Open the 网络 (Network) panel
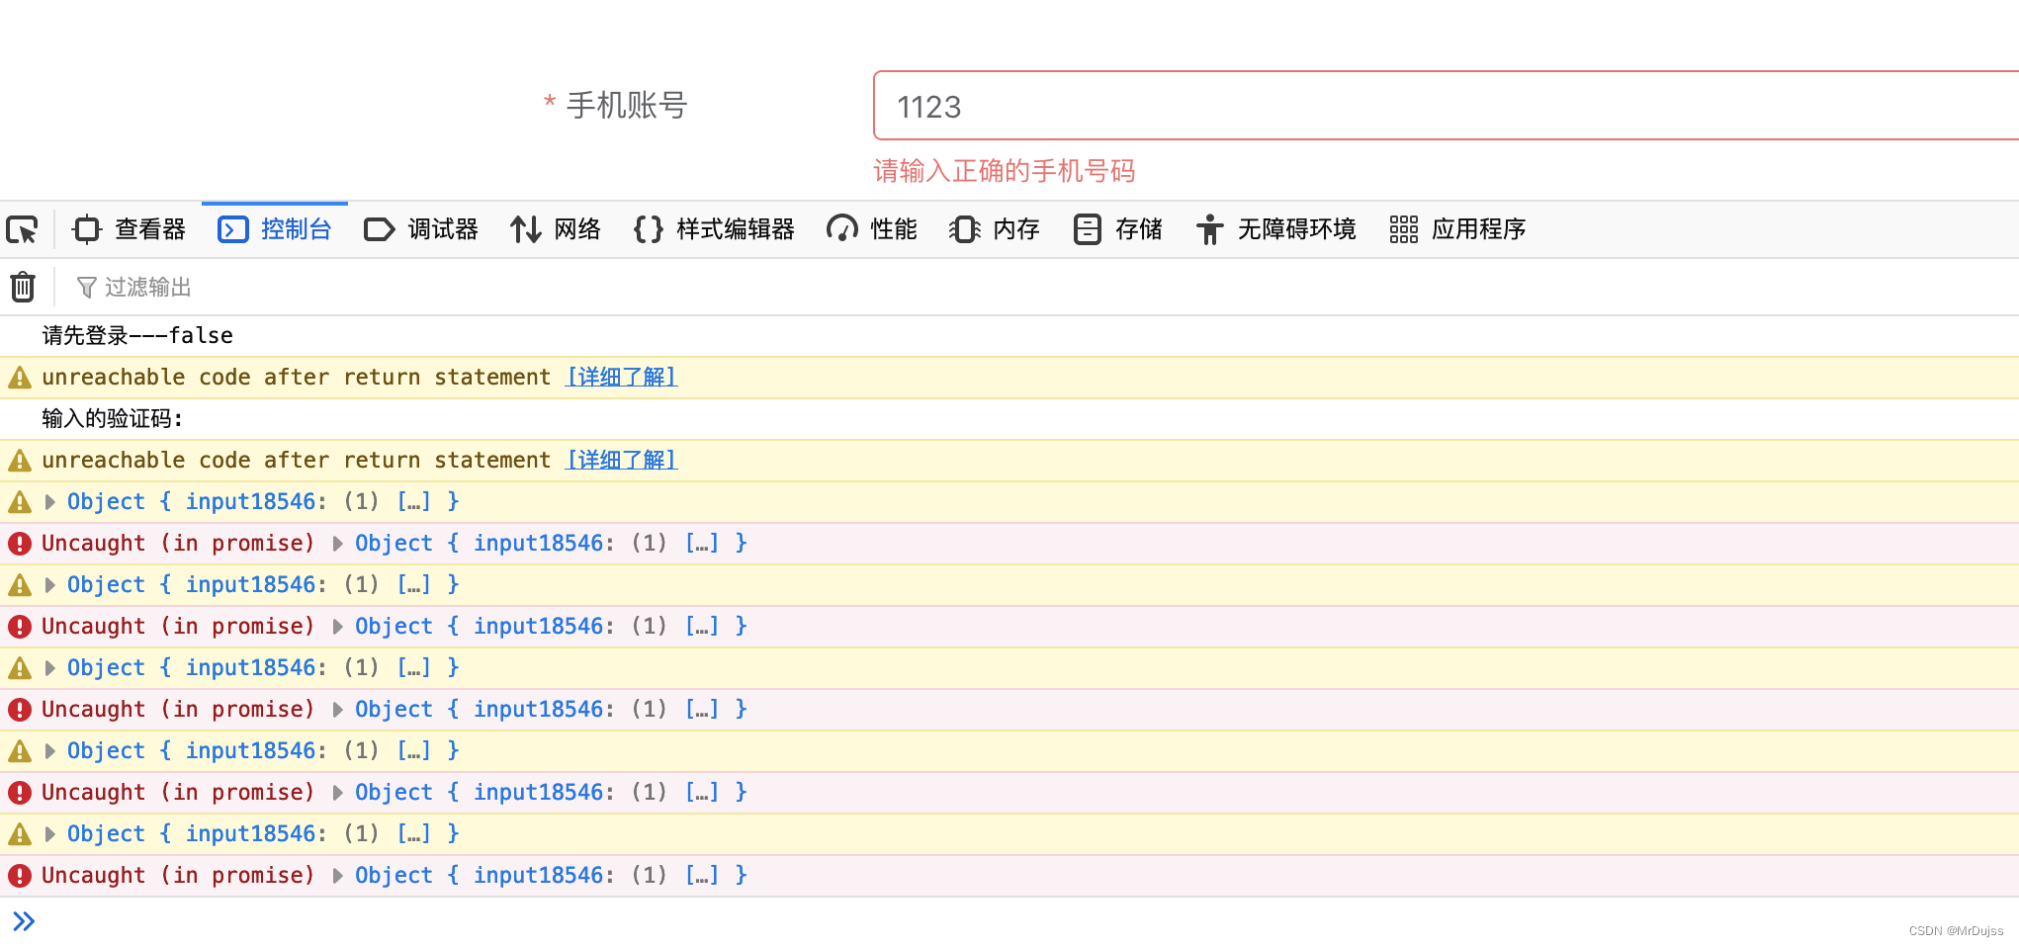This screenshot has width=2019, height=947. tap(556, 229)
